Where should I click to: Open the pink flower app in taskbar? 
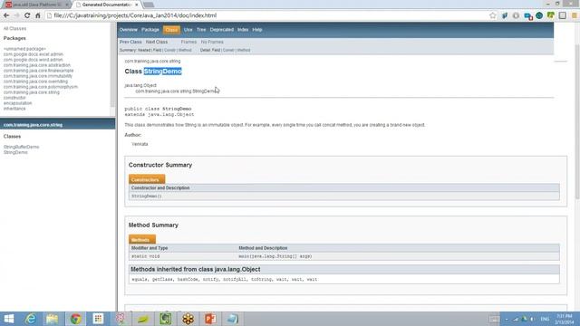coord(121,319)
